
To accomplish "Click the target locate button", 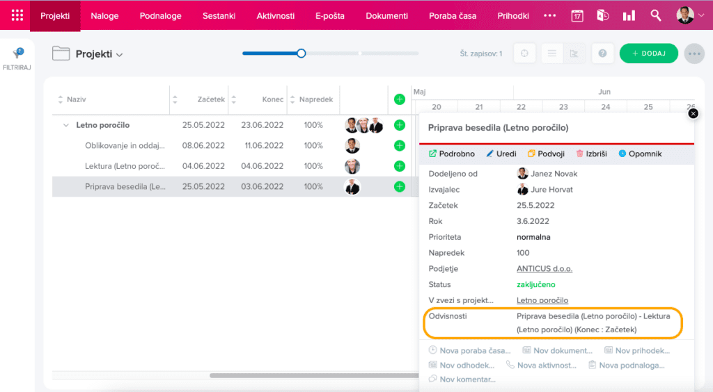I will (524, 54).
